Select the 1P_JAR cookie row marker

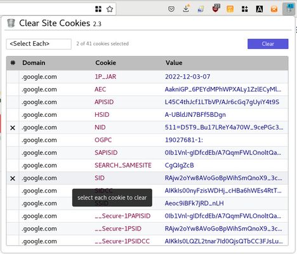click(x=13, y=77)
